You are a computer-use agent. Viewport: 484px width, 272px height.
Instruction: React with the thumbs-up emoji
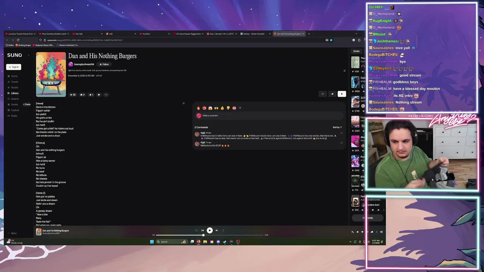(x=222, y=108)
